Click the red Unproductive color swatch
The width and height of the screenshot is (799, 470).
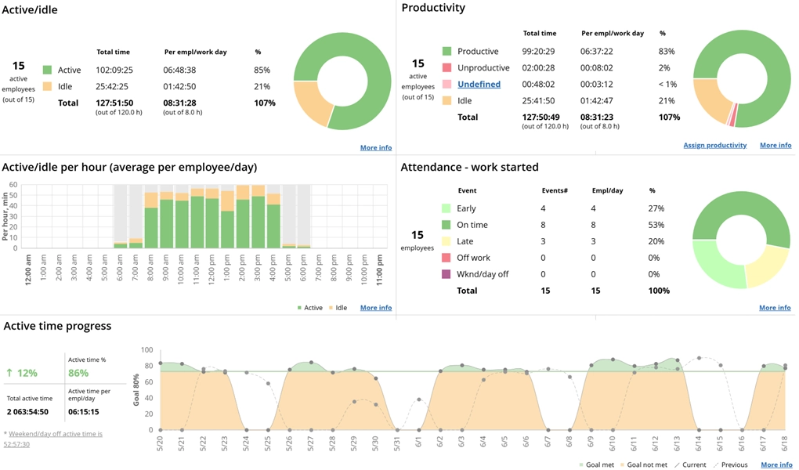coord(446,68)
